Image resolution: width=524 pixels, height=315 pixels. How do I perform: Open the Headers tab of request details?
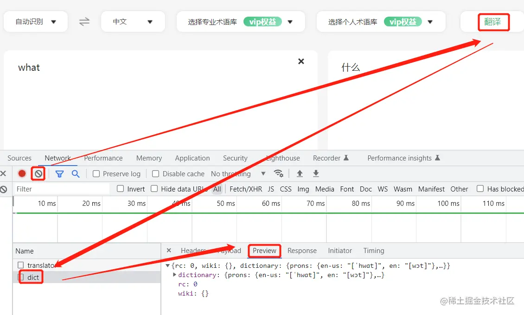193,251
